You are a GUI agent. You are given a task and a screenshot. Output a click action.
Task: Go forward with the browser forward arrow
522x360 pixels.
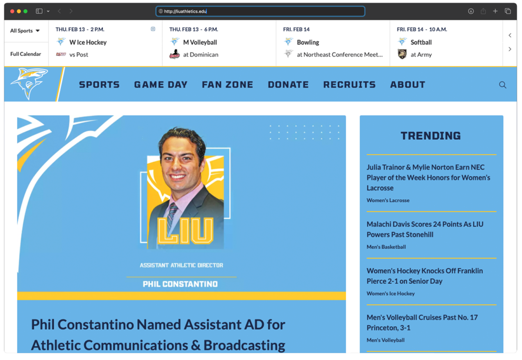[71, 11]
